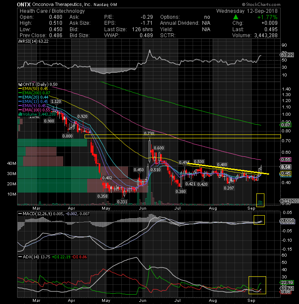
Task: Click the 0.358 price annotation
Action: [x=103, y=196]
